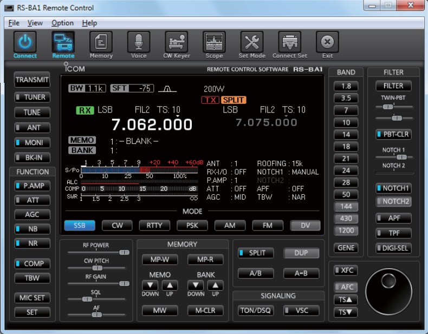Screen dimensions: 428x334
Task: Toggle the NR noise reduction
Action: click(x=32, y=243)
